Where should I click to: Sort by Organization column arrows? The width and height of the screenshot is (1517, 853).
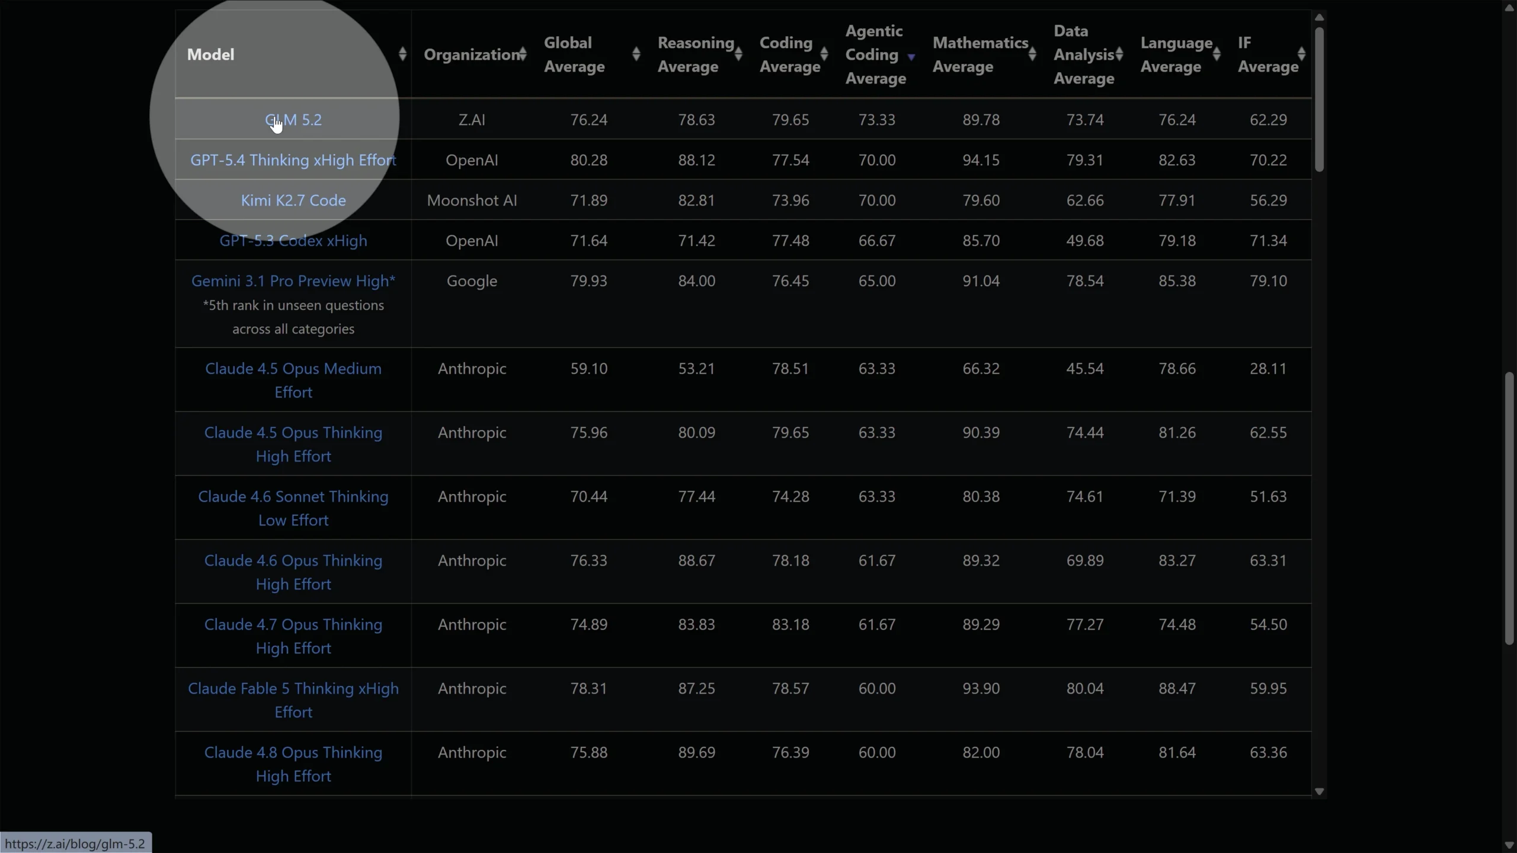[522, 54]
